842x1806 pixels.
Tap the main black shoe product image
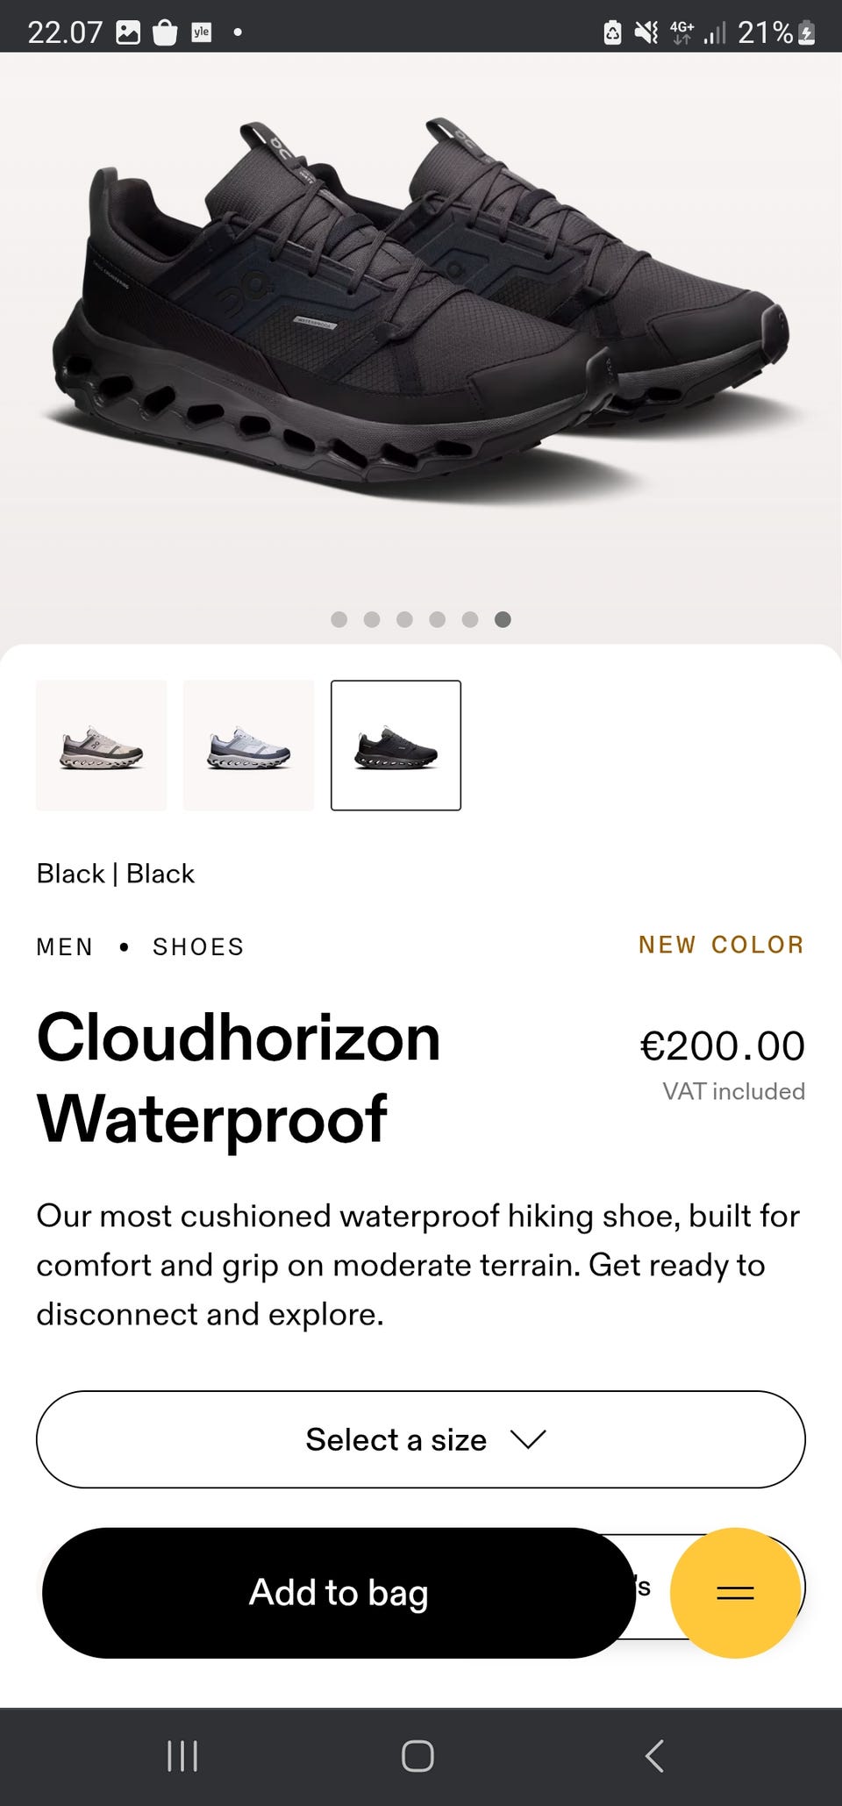pyautogui.click(x=421, y=316)
